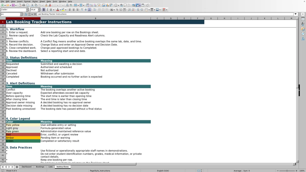Open the sidebar Properties panel icon
This screenshot has width=306, height=172.
[x=303, y=19]
